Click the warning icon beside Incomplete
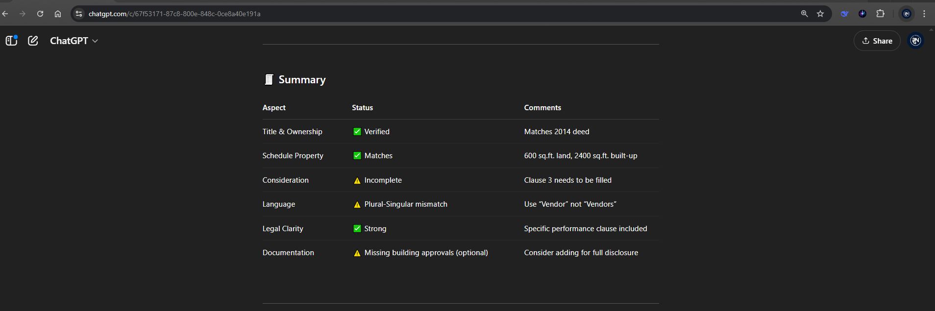Screen dimensions: 935x311 [357, 181]
